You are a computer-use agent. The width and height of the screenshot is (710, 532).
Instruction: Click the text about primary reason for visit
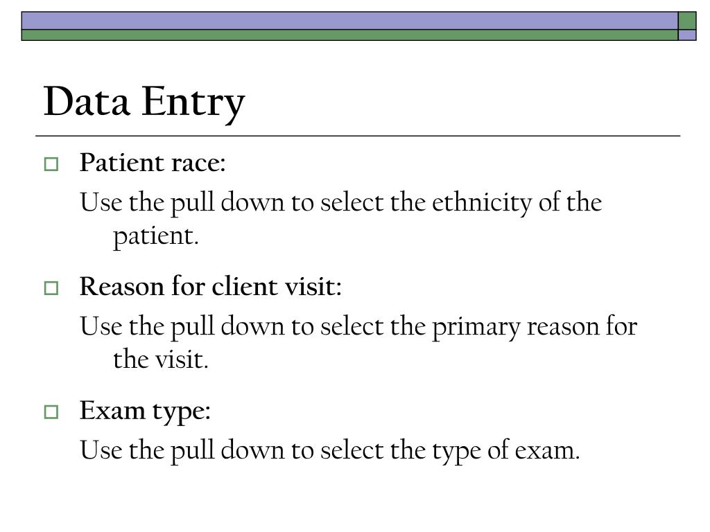click(x=358, y=343)
